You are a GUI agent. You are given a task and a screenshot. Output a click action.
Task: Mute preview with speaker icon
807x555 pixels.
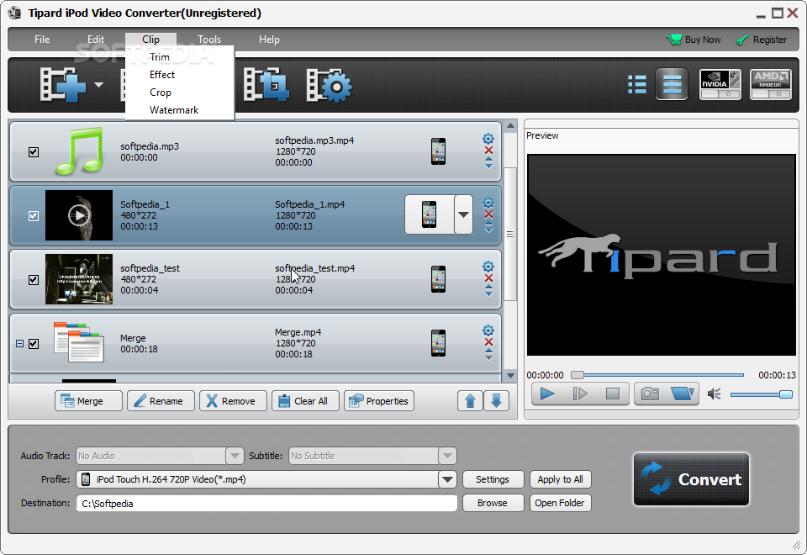[x=714, y=394]
